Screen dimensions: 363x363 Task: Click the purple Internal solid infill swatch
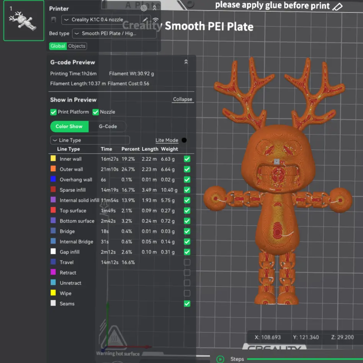pos(53,199)
